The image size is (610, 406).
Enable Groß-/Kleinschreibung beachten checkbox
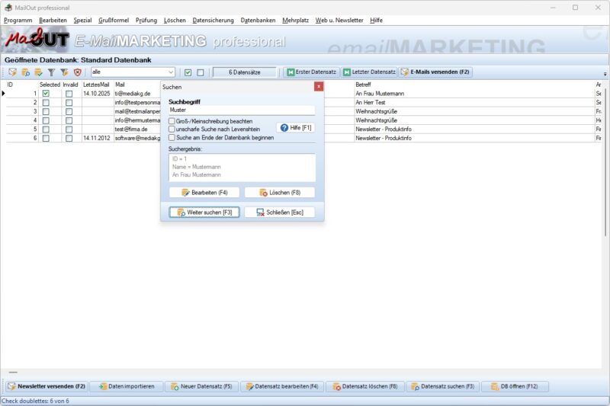pos(172,121)
